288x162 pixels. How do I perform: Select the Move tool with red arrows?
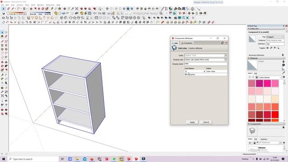tap(39, 9)
